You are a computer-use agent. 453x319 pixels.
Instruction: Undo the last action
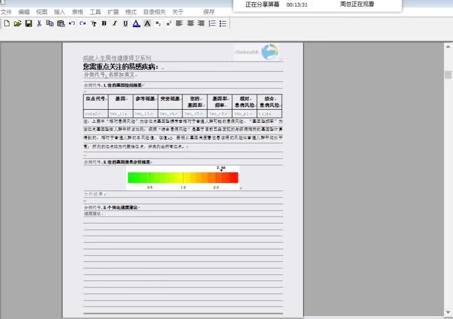71,23
